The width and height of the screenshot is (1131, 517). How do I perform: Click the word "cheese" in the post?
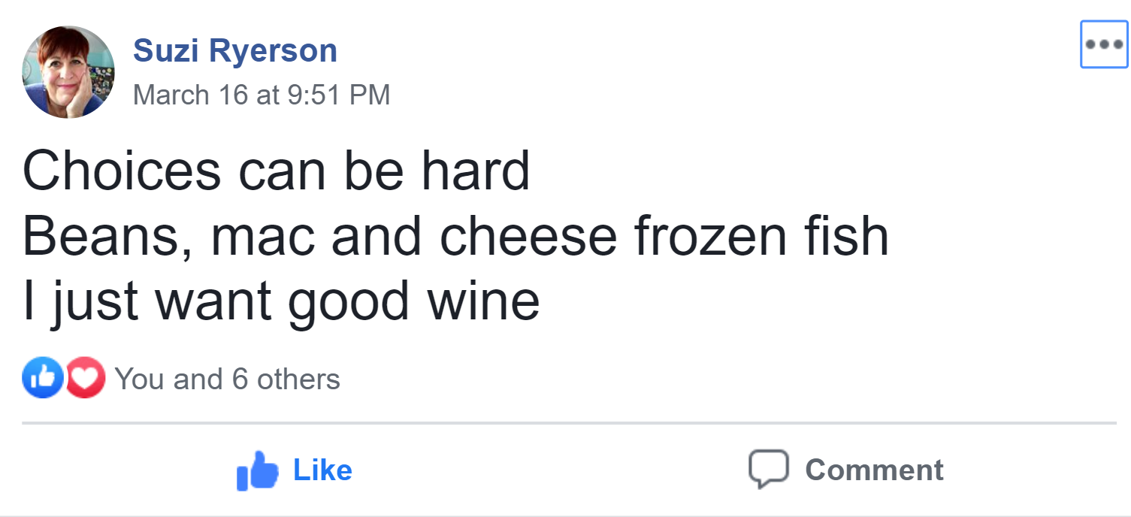[x=528, y=236]
